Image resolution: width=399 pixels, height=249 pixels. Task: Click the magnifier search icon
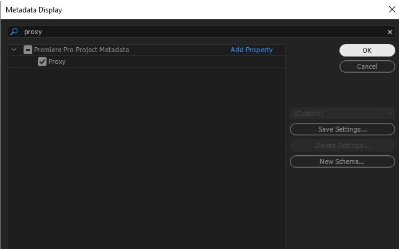point(14,32)
